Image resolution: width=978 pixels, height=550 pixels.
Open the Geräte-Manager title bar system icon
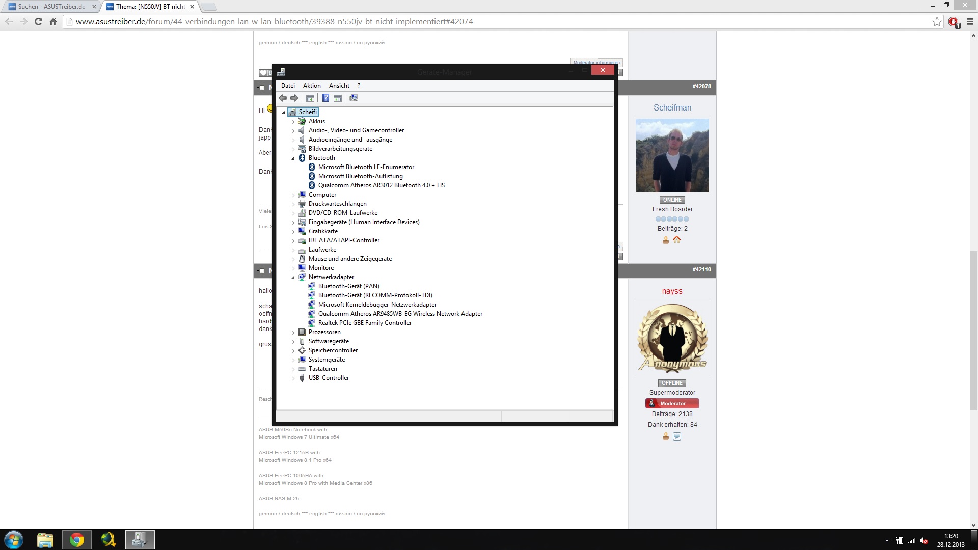click(282, 72)
